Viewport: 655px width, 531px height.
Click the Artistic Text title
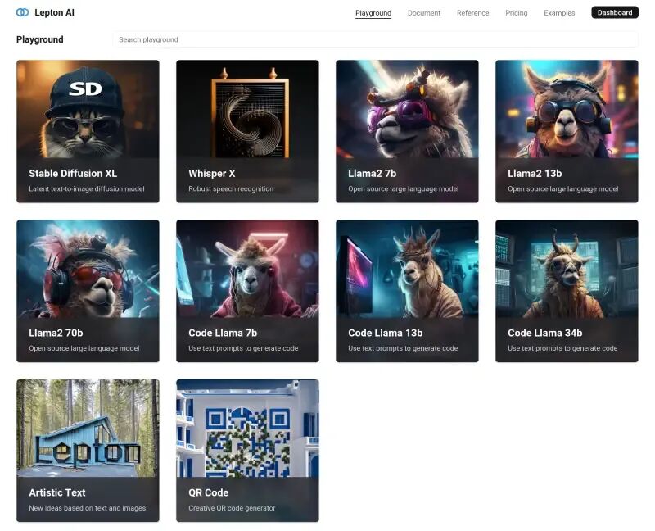point(57,492)
